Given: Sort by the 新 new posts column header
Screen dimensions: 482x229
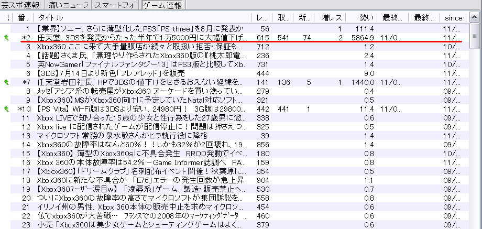Looking at the screenshot, I should pyautogui.click(x=304, y=18).
